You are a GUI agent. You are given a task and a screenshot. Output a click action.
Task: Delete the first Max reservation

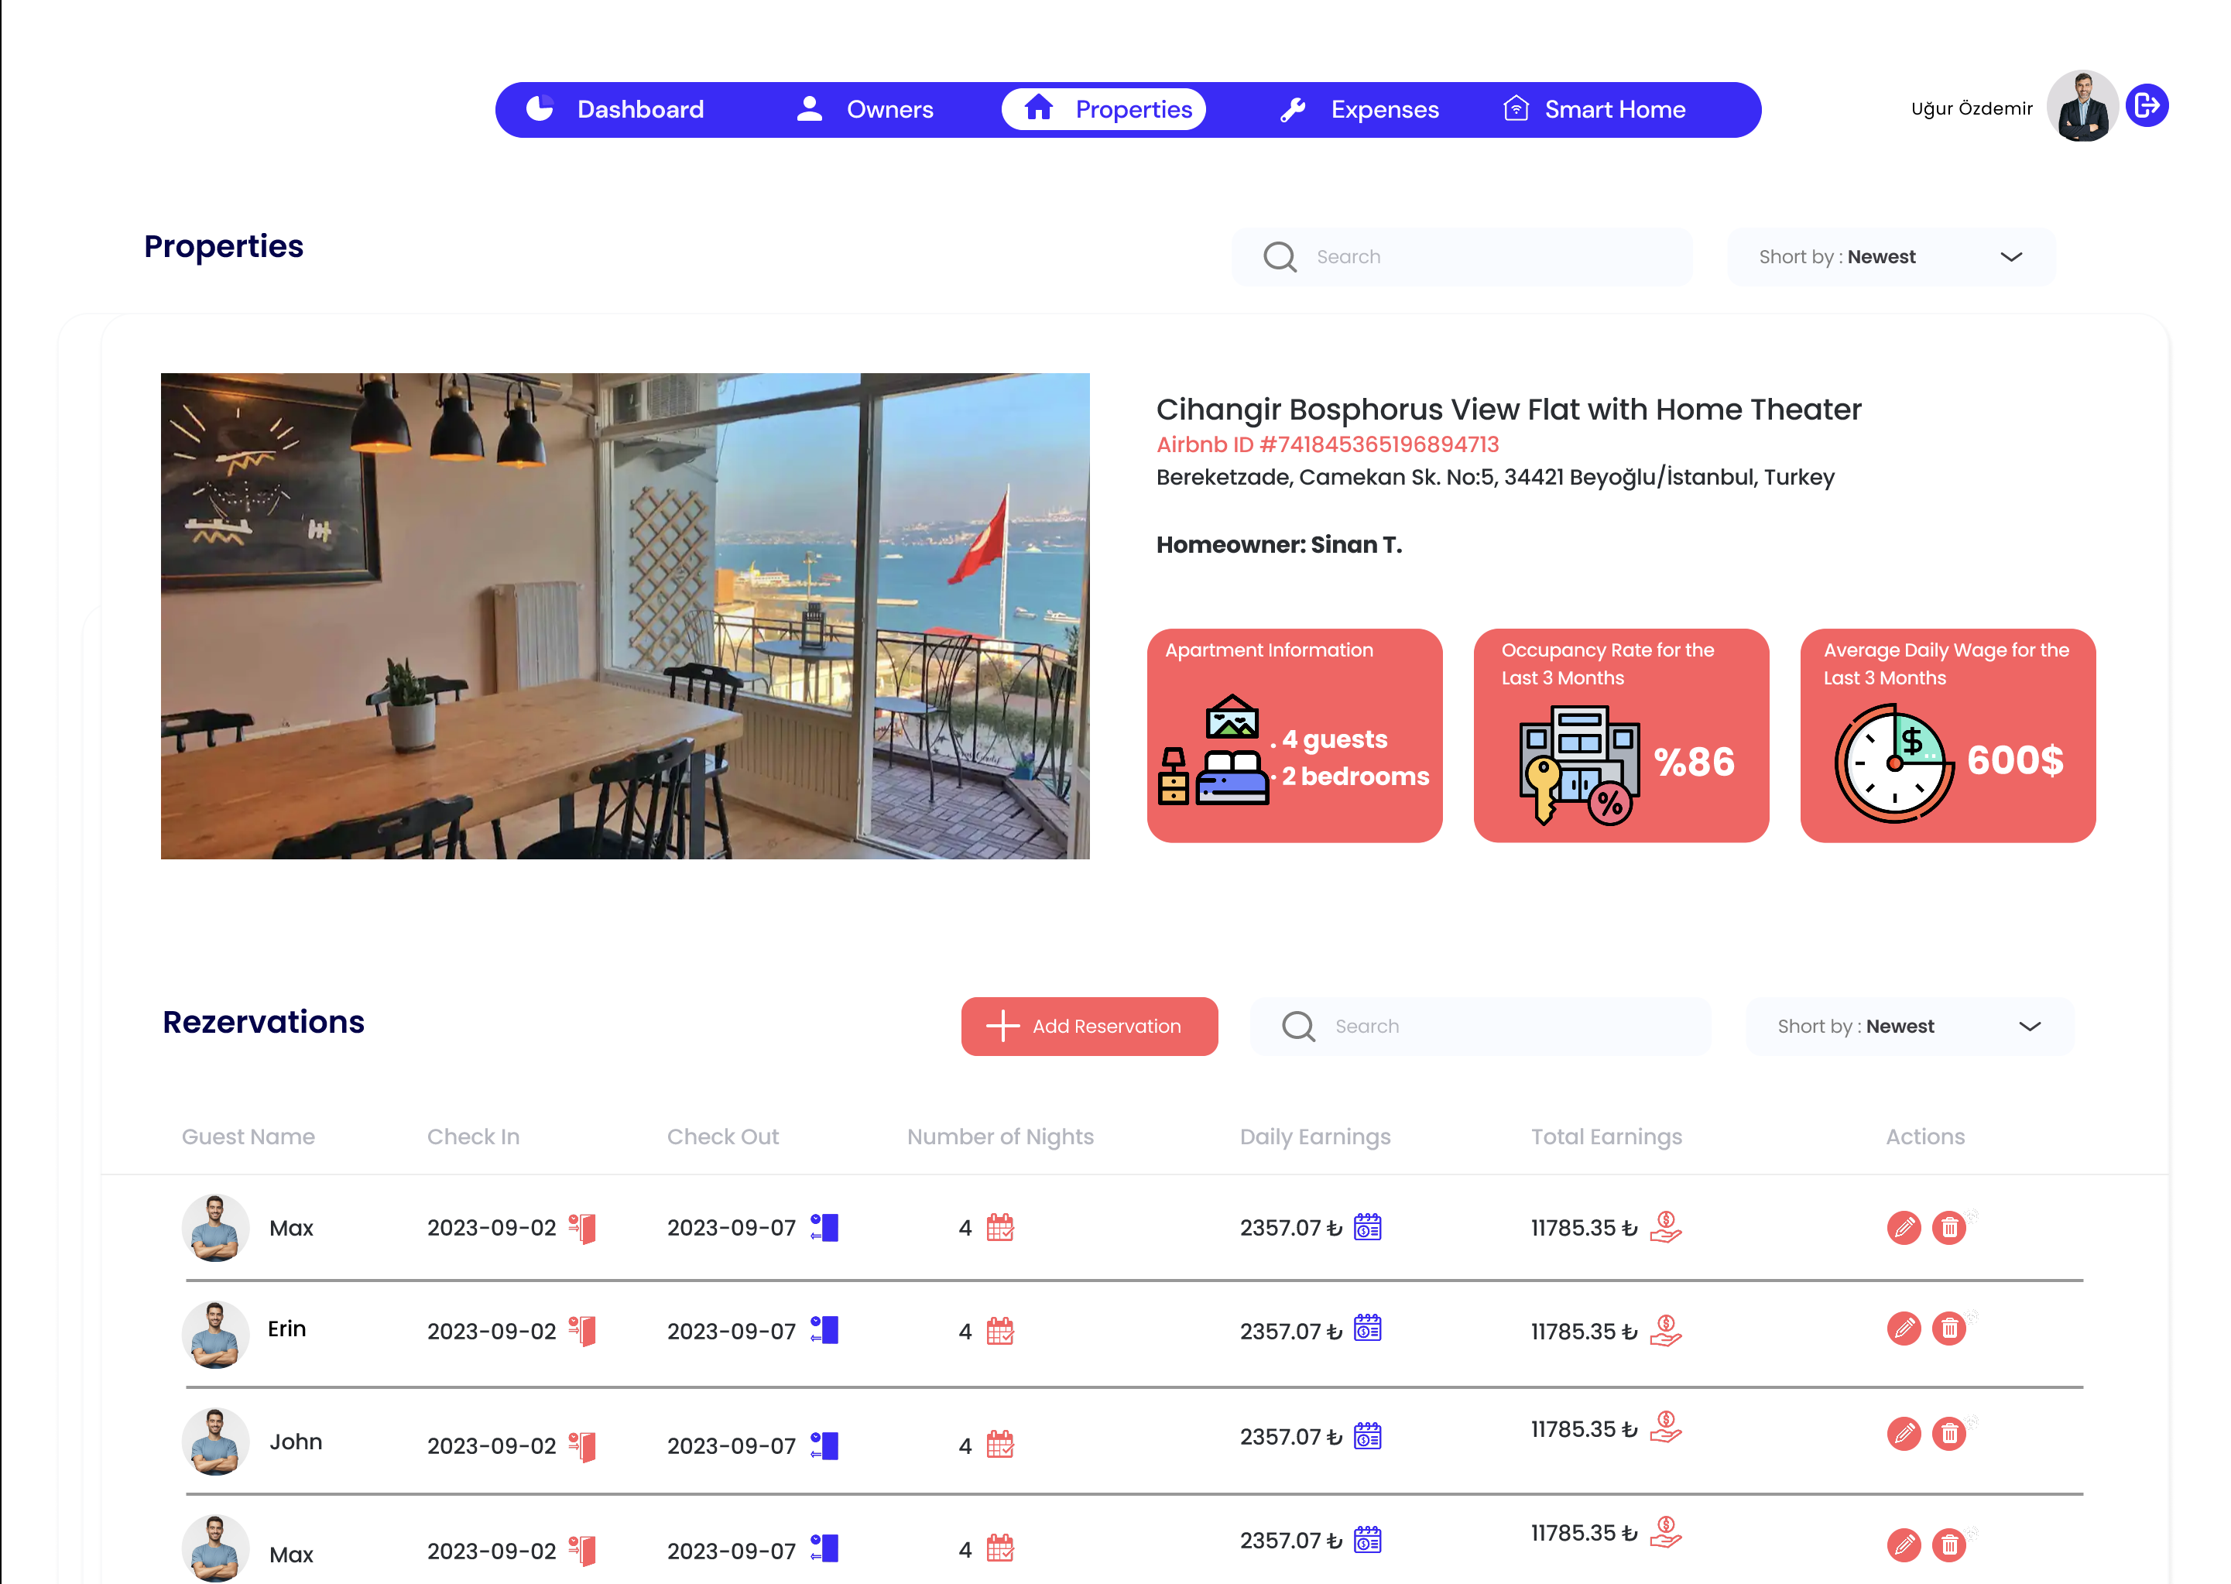coord(1949,1228)
